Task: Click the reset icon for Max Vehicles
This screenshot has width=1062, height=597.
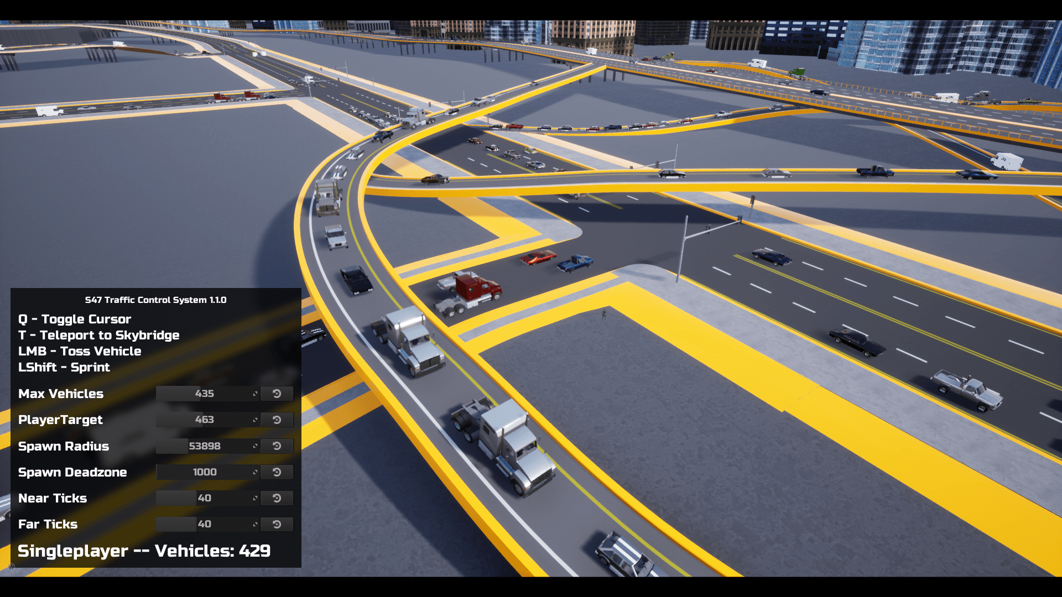Action: (277, 394)
